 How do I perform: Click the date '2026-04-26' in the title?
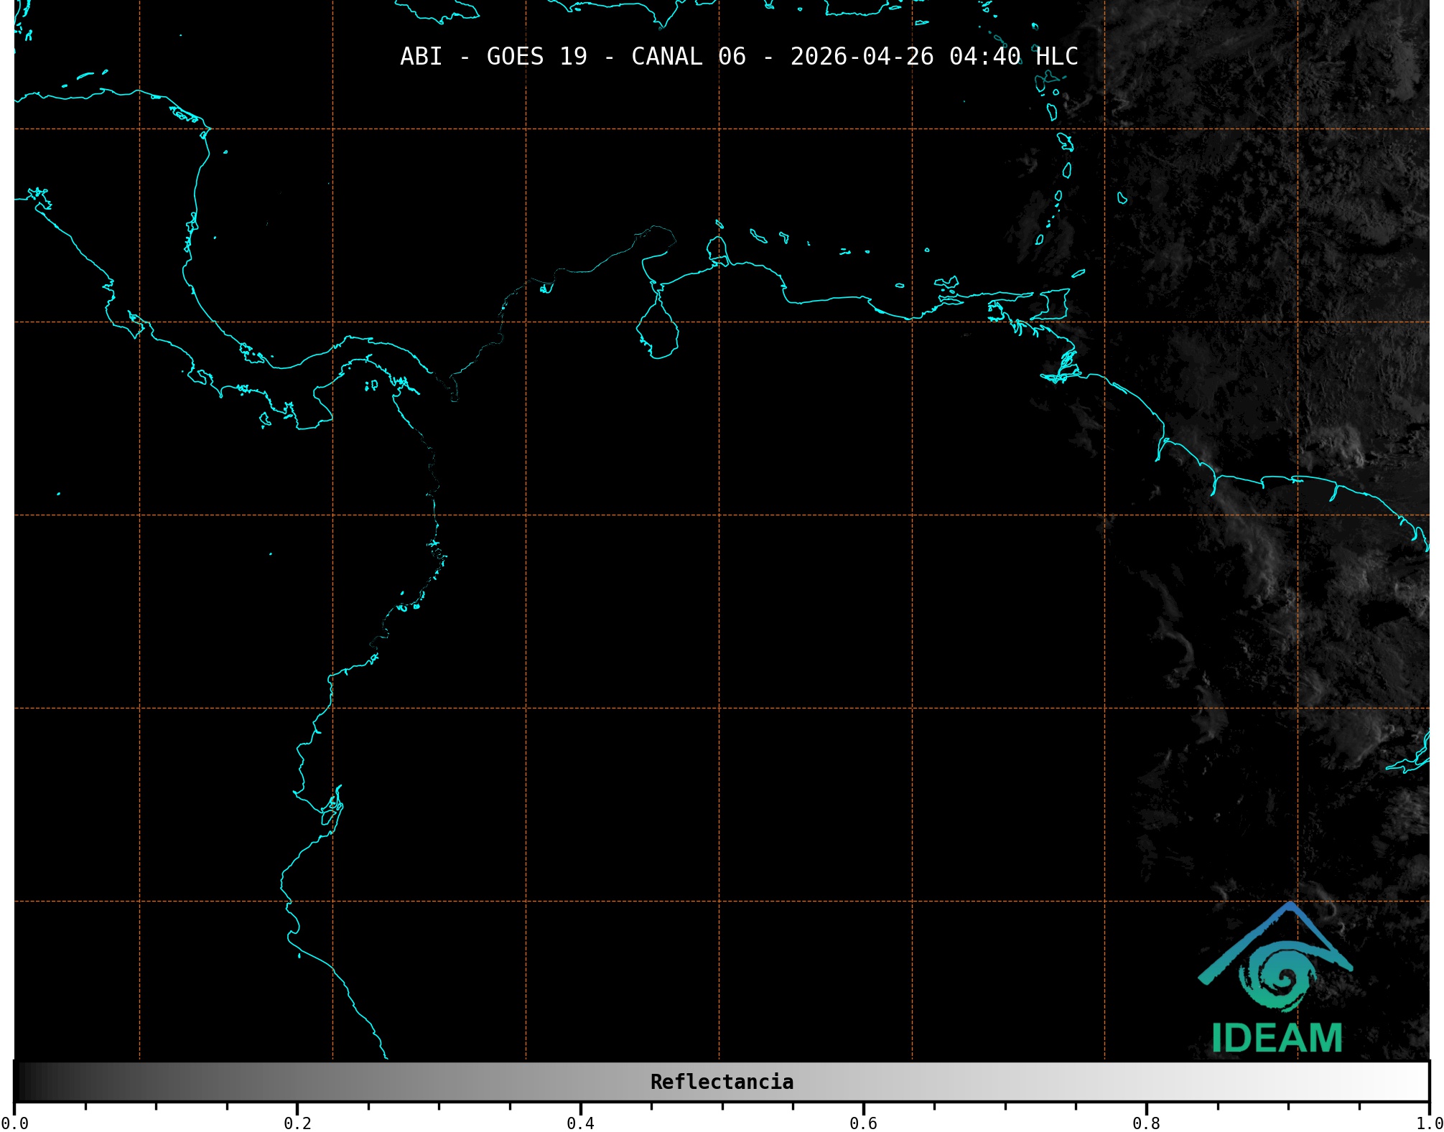point(862,57)
